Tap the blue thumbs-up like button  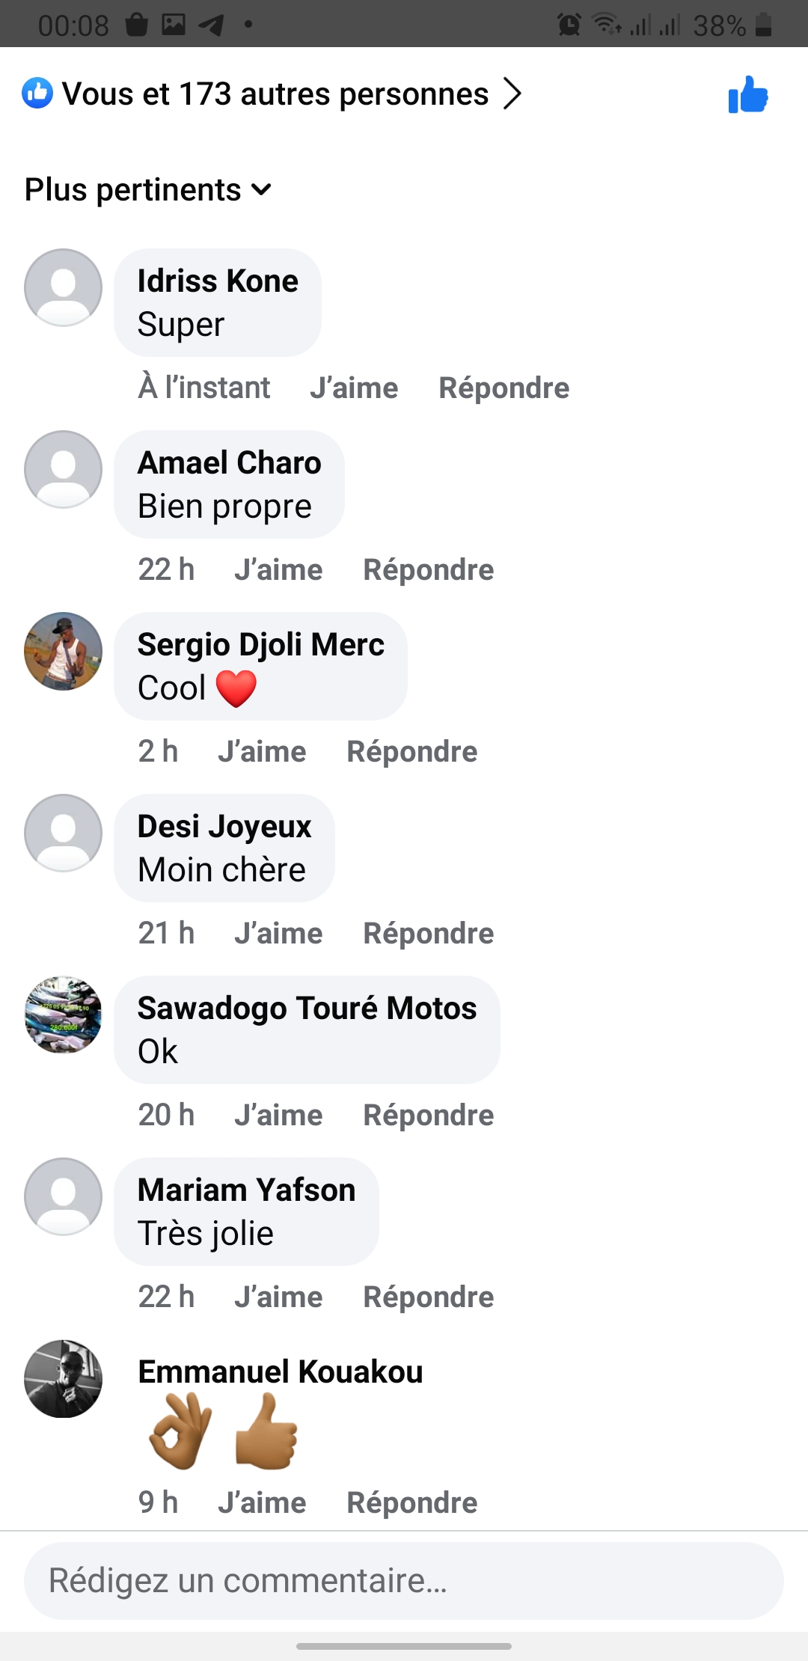(x=748, y=96)
